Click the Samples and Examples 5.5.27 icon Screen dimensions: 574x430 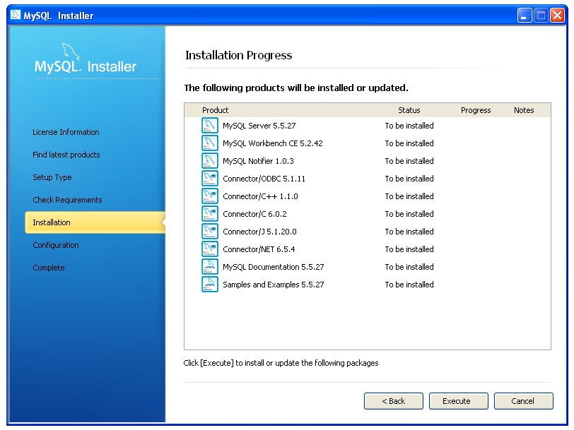[210, 285]
